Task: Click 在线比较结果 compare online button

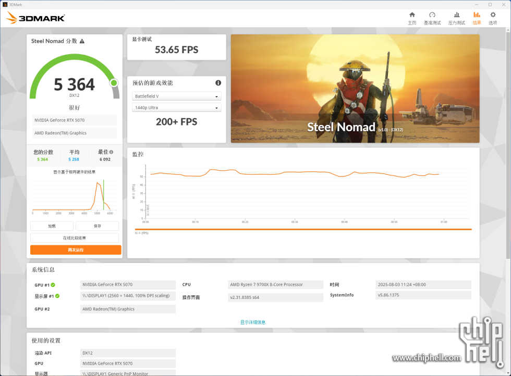Action: click(x=74, y=238)
